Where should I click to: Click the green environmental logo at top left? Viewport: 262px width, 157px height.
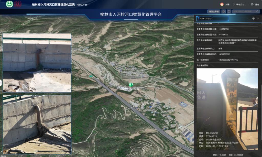pyautogui.click(x=9, y=4)
